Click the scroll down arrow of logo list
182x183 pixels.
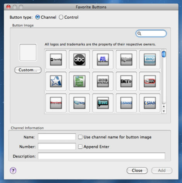click(x=164, y=111)
